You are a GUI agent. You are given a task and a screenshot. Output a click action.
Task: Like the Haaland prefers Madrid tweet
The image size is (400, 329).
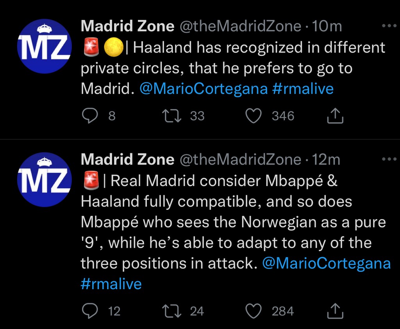pos(253,116)
